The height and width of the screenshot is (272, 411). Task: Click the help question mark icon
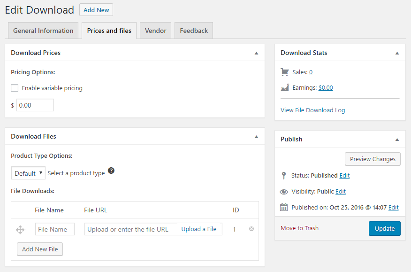click(111, 171)
